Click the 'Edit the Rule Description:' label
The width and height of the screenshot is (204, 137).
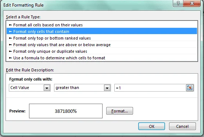coord(30,70)
